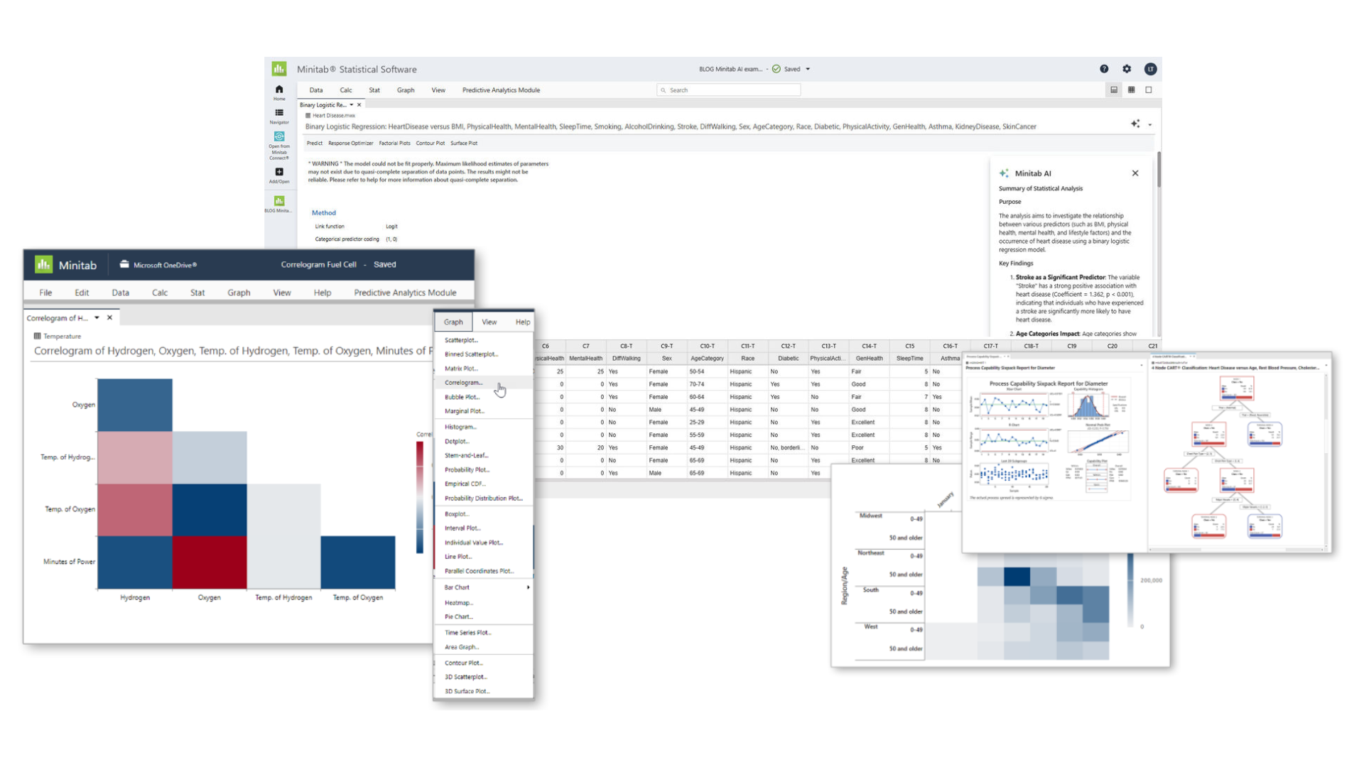
Task: Click the Home icon in the web app sidebar
Action: click(x=279, y=89)
